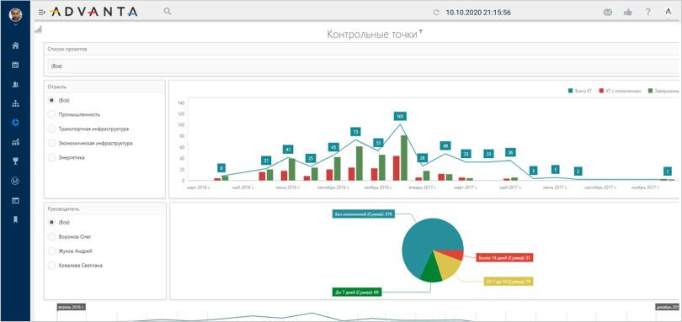Go to Home in the sidebar
682x322 pixels.
[15, 45]
